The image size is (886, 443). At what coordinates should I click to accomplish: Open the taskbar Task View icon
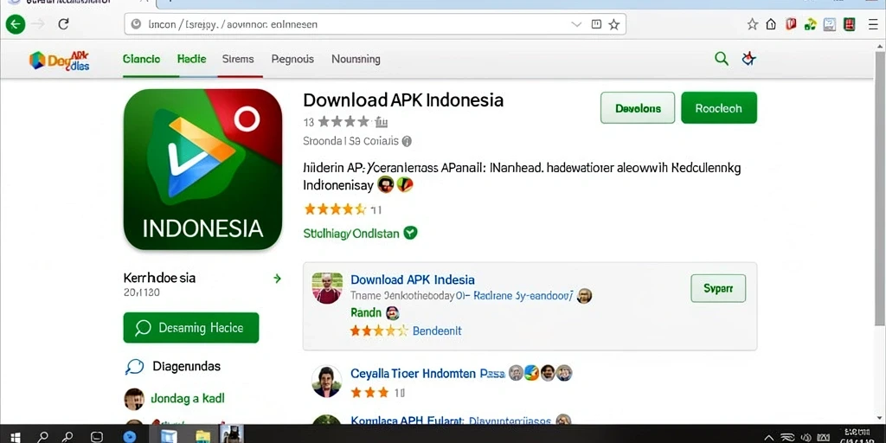click(97, 436)
